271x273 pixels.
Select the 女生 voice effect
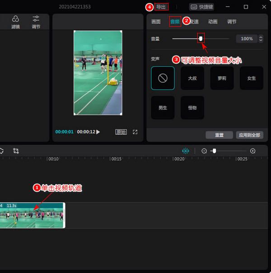point(252,78)
